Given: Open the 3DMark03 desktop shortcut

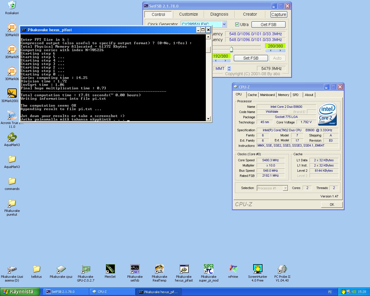Looking at the screenshot, I should click(x=12, y=30).
